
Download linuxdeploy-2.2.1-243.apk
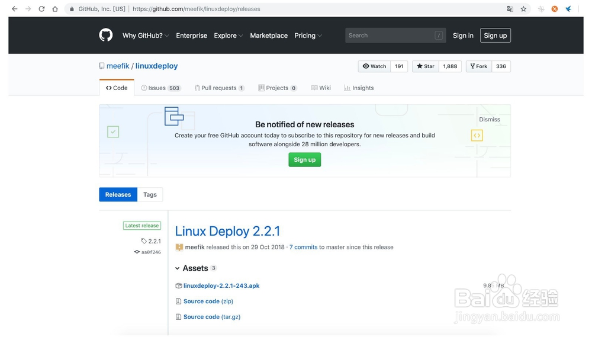[x=221, y=285]
